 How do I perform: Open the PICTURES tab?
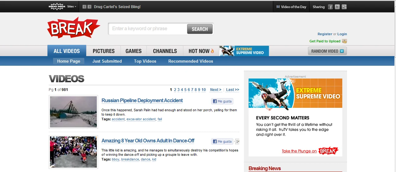click(x=104, y=51)
